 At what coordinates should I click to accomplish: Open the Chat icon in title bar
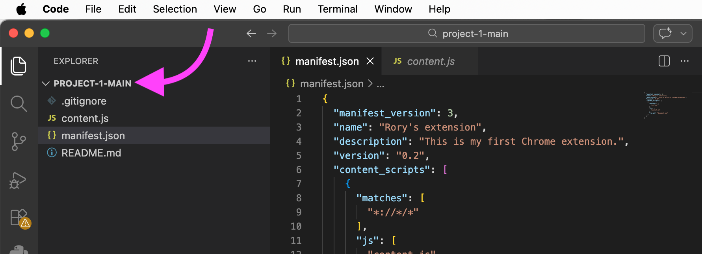coord(665,33)
